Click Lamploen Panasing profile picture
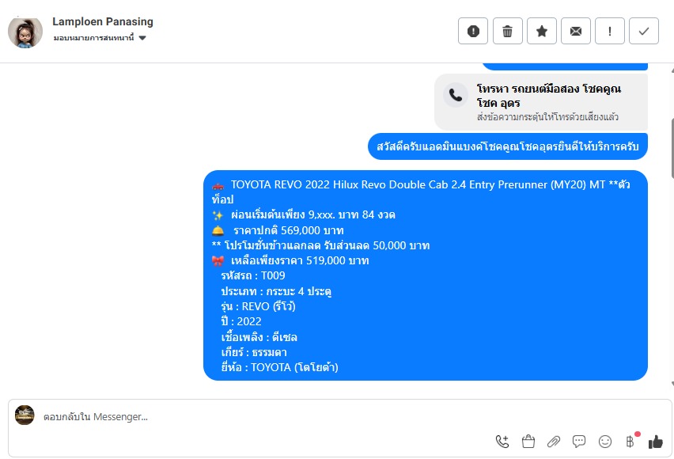Viewport: 674px width, 459px height. click(25, 32)
